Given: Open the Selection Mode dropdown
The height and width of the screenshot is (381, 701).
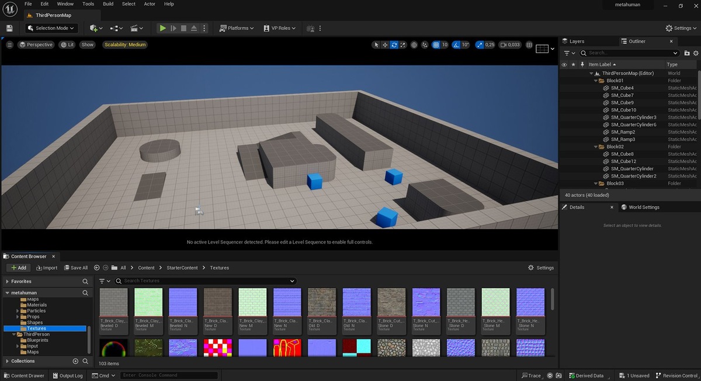Looking at the screenshot, I should [x=52, y=28].
